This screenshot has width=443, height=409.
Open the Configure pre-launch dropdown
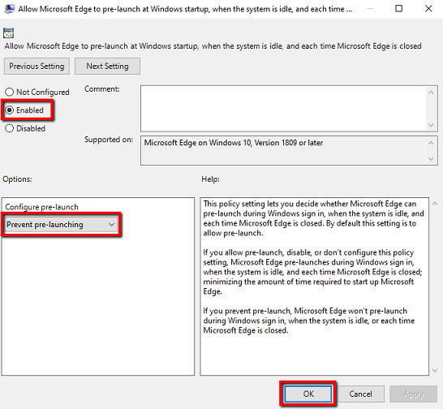tap(62, 225)
